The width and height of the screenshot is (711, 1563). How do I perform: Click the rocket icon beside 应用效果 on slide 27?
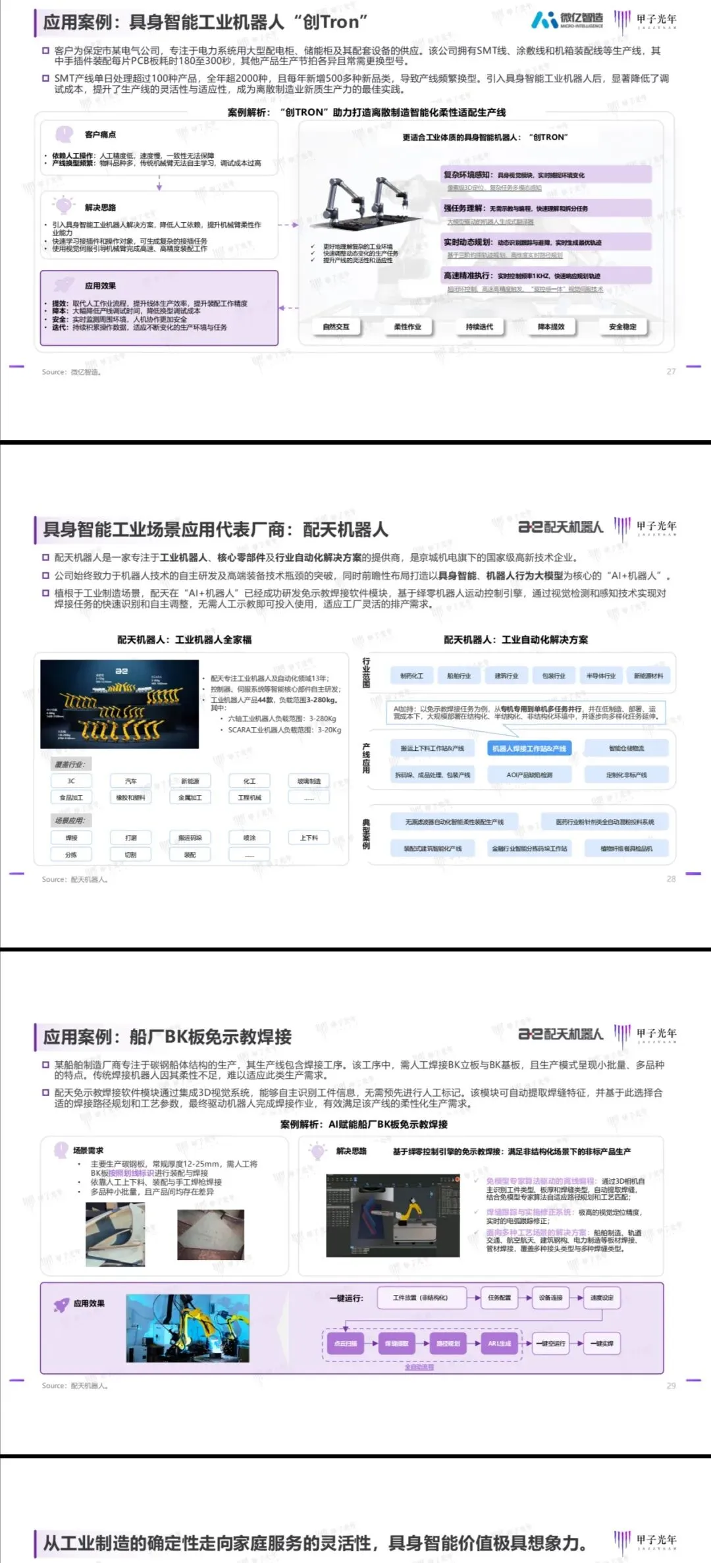click(x=64, y=285)
